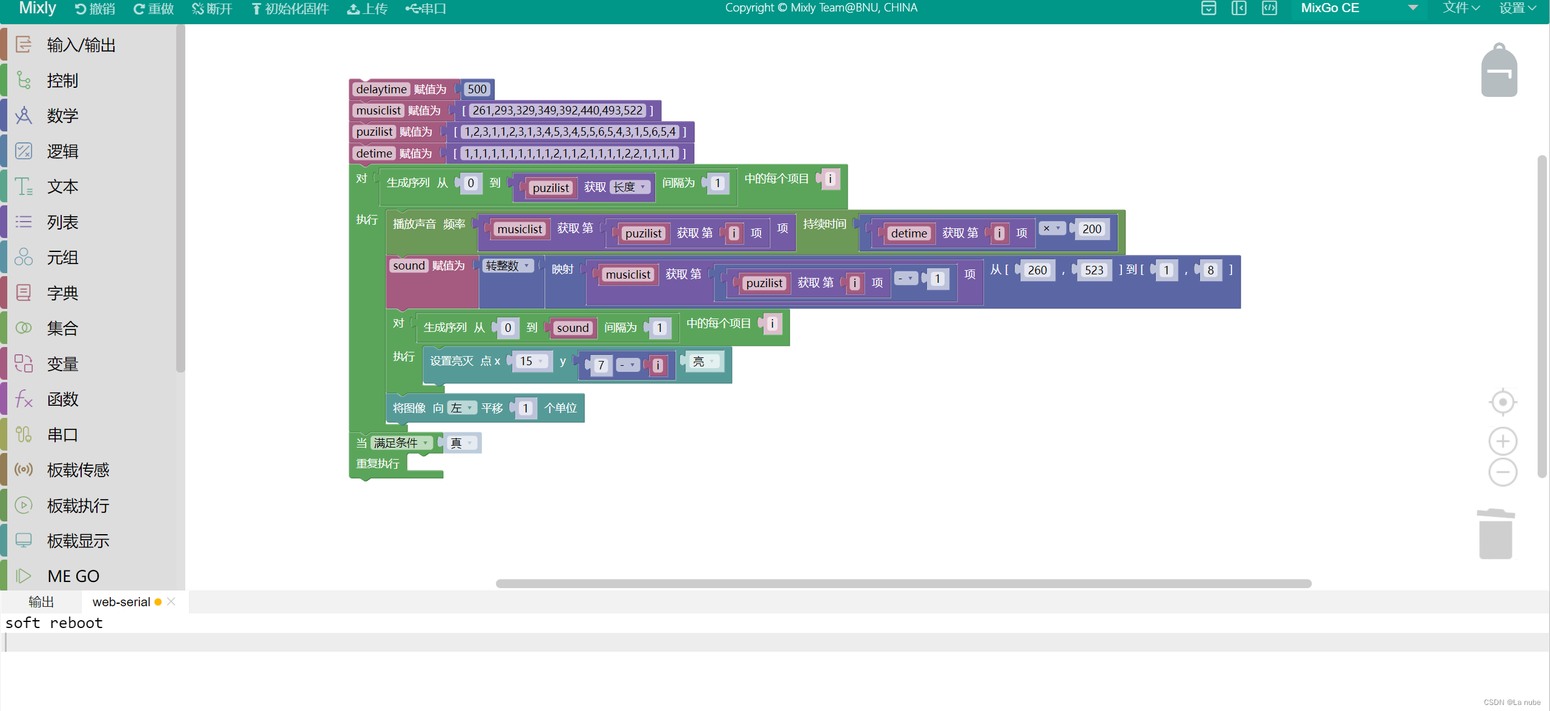Open the 字典 category icon
Viewport: 1550px width, 711px height.
pos(23,293)
